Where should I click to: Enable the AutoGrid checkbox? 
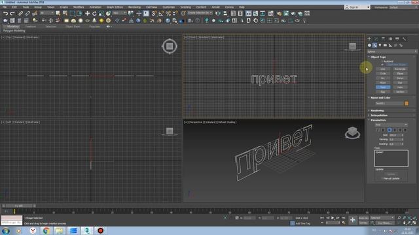click(x=382, y=61)
